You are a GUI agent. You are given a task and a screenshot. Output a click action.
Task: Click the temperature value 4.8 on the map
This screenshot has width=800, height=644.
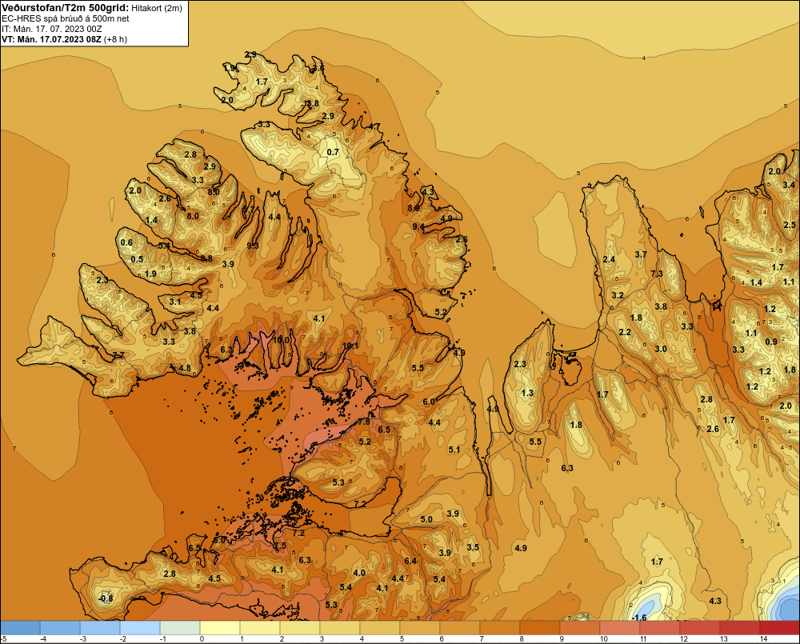point(185,368)
